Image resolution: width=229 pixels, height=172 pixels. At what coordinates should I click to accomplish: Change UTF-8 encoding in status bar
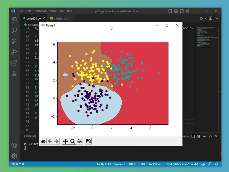point(132,164)
